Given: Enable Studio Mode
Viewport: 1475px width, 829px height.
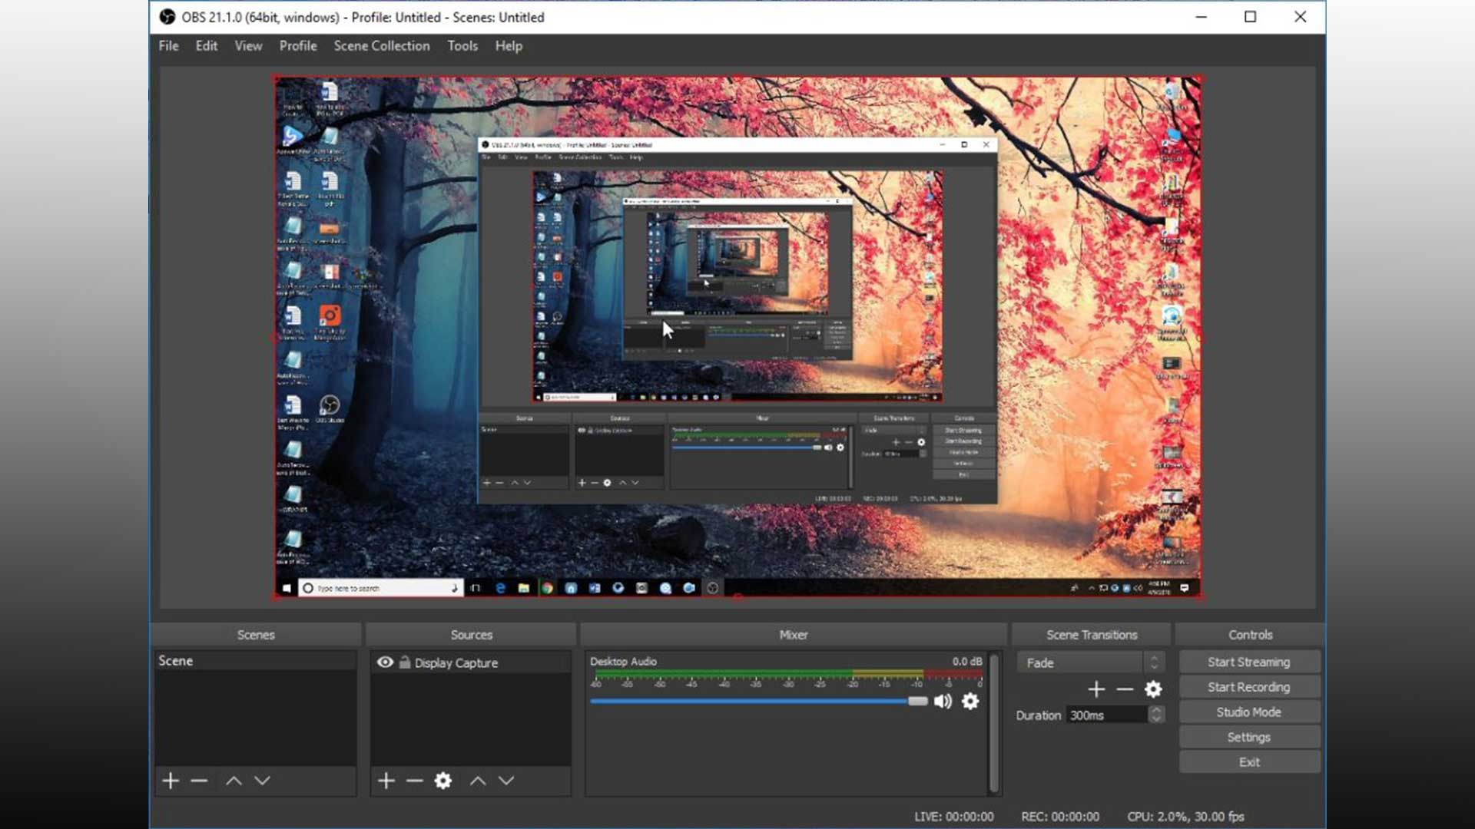Looking at the screenshot, I should tap(1249, 712).
